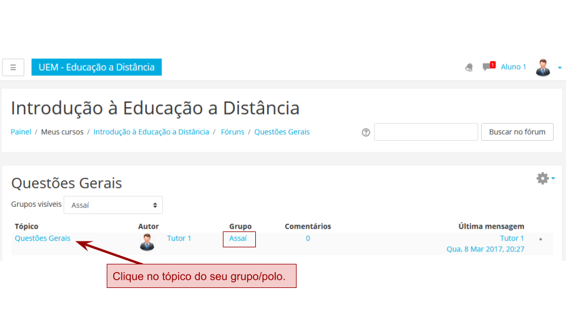Open Tutor 1 author profile link
The height and width of the screenshot is (318, 566).
tap(179, 238)
